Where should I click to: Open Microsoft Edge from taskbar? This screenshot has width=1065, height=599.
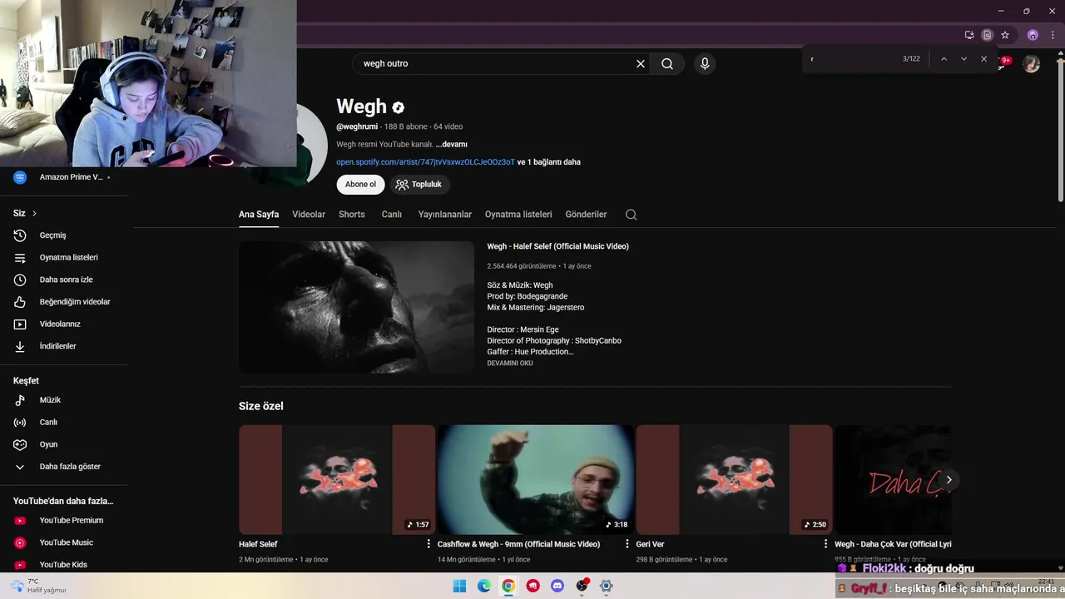(484, 586)
